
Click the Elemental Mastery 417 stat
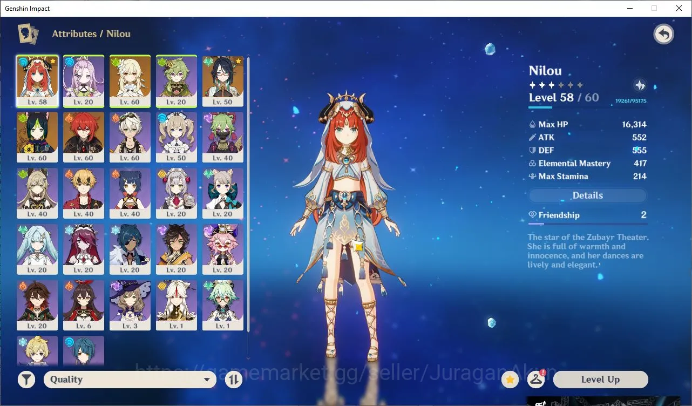[x=587, y=163]
